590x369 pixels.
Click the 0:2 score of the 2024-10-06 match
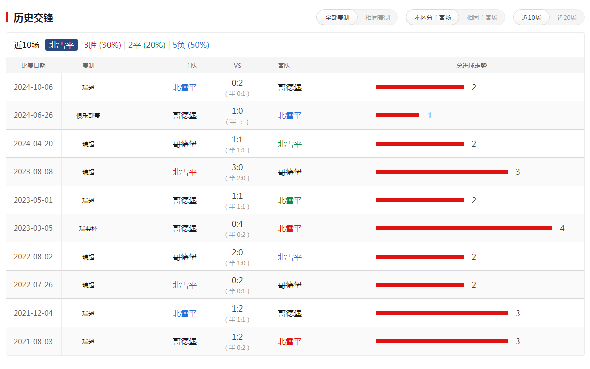point(237,83)
